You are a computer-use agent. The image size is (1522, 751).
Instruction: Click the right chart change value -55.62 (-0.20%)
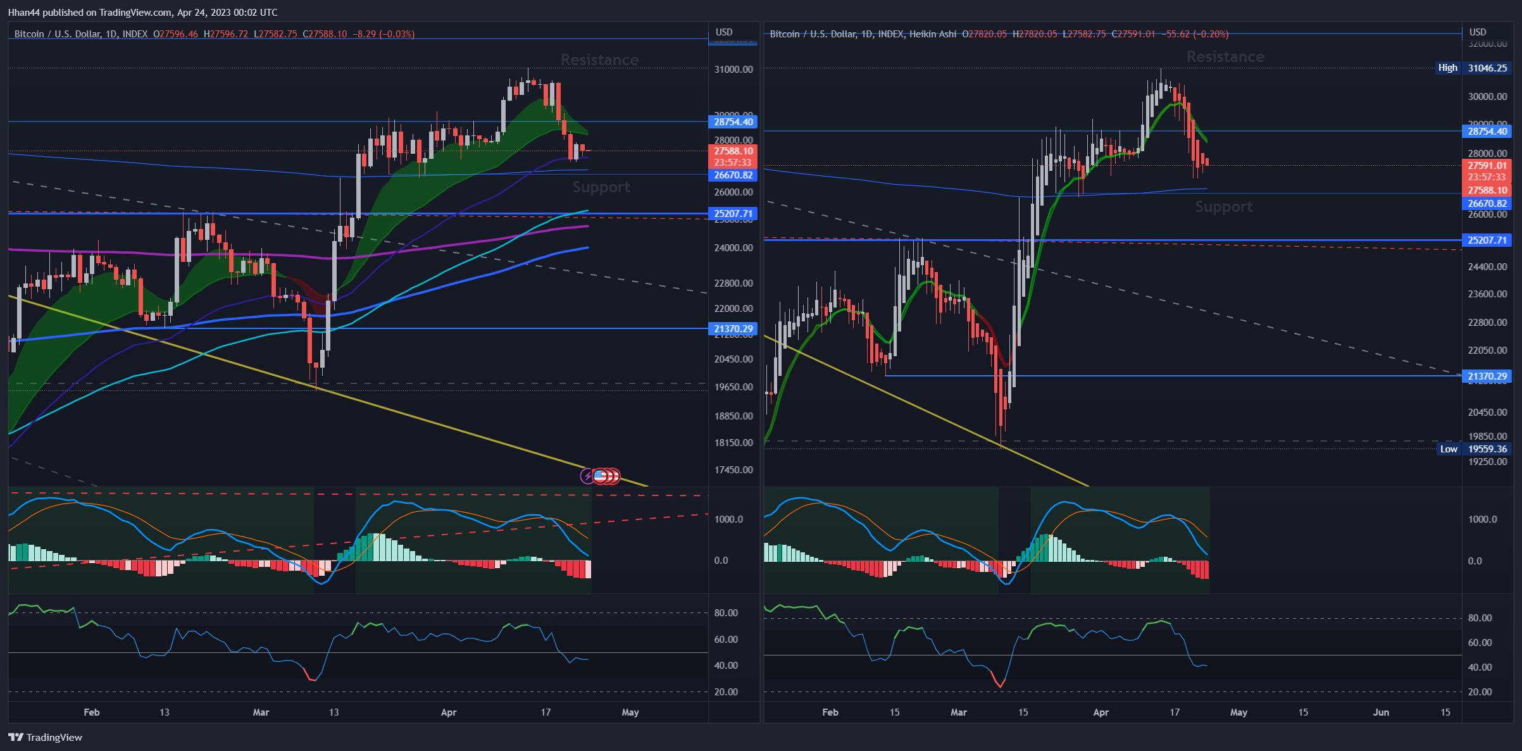[x=1196, y=34]
